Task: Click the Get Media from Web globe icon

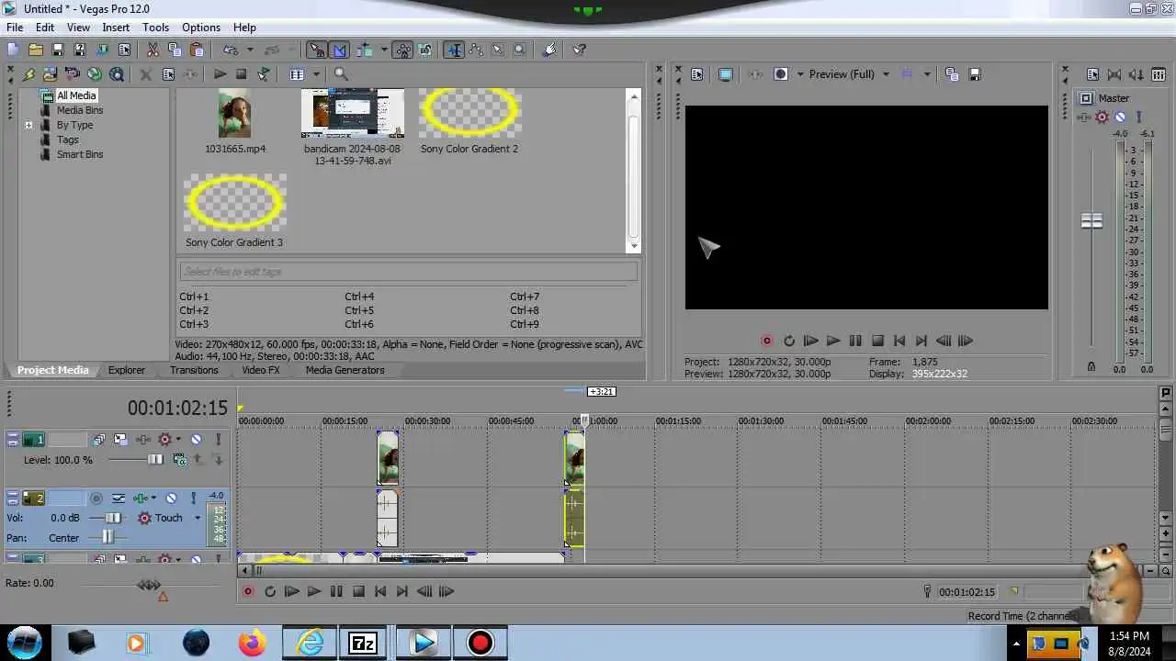Action: click(x=95, y=74)
